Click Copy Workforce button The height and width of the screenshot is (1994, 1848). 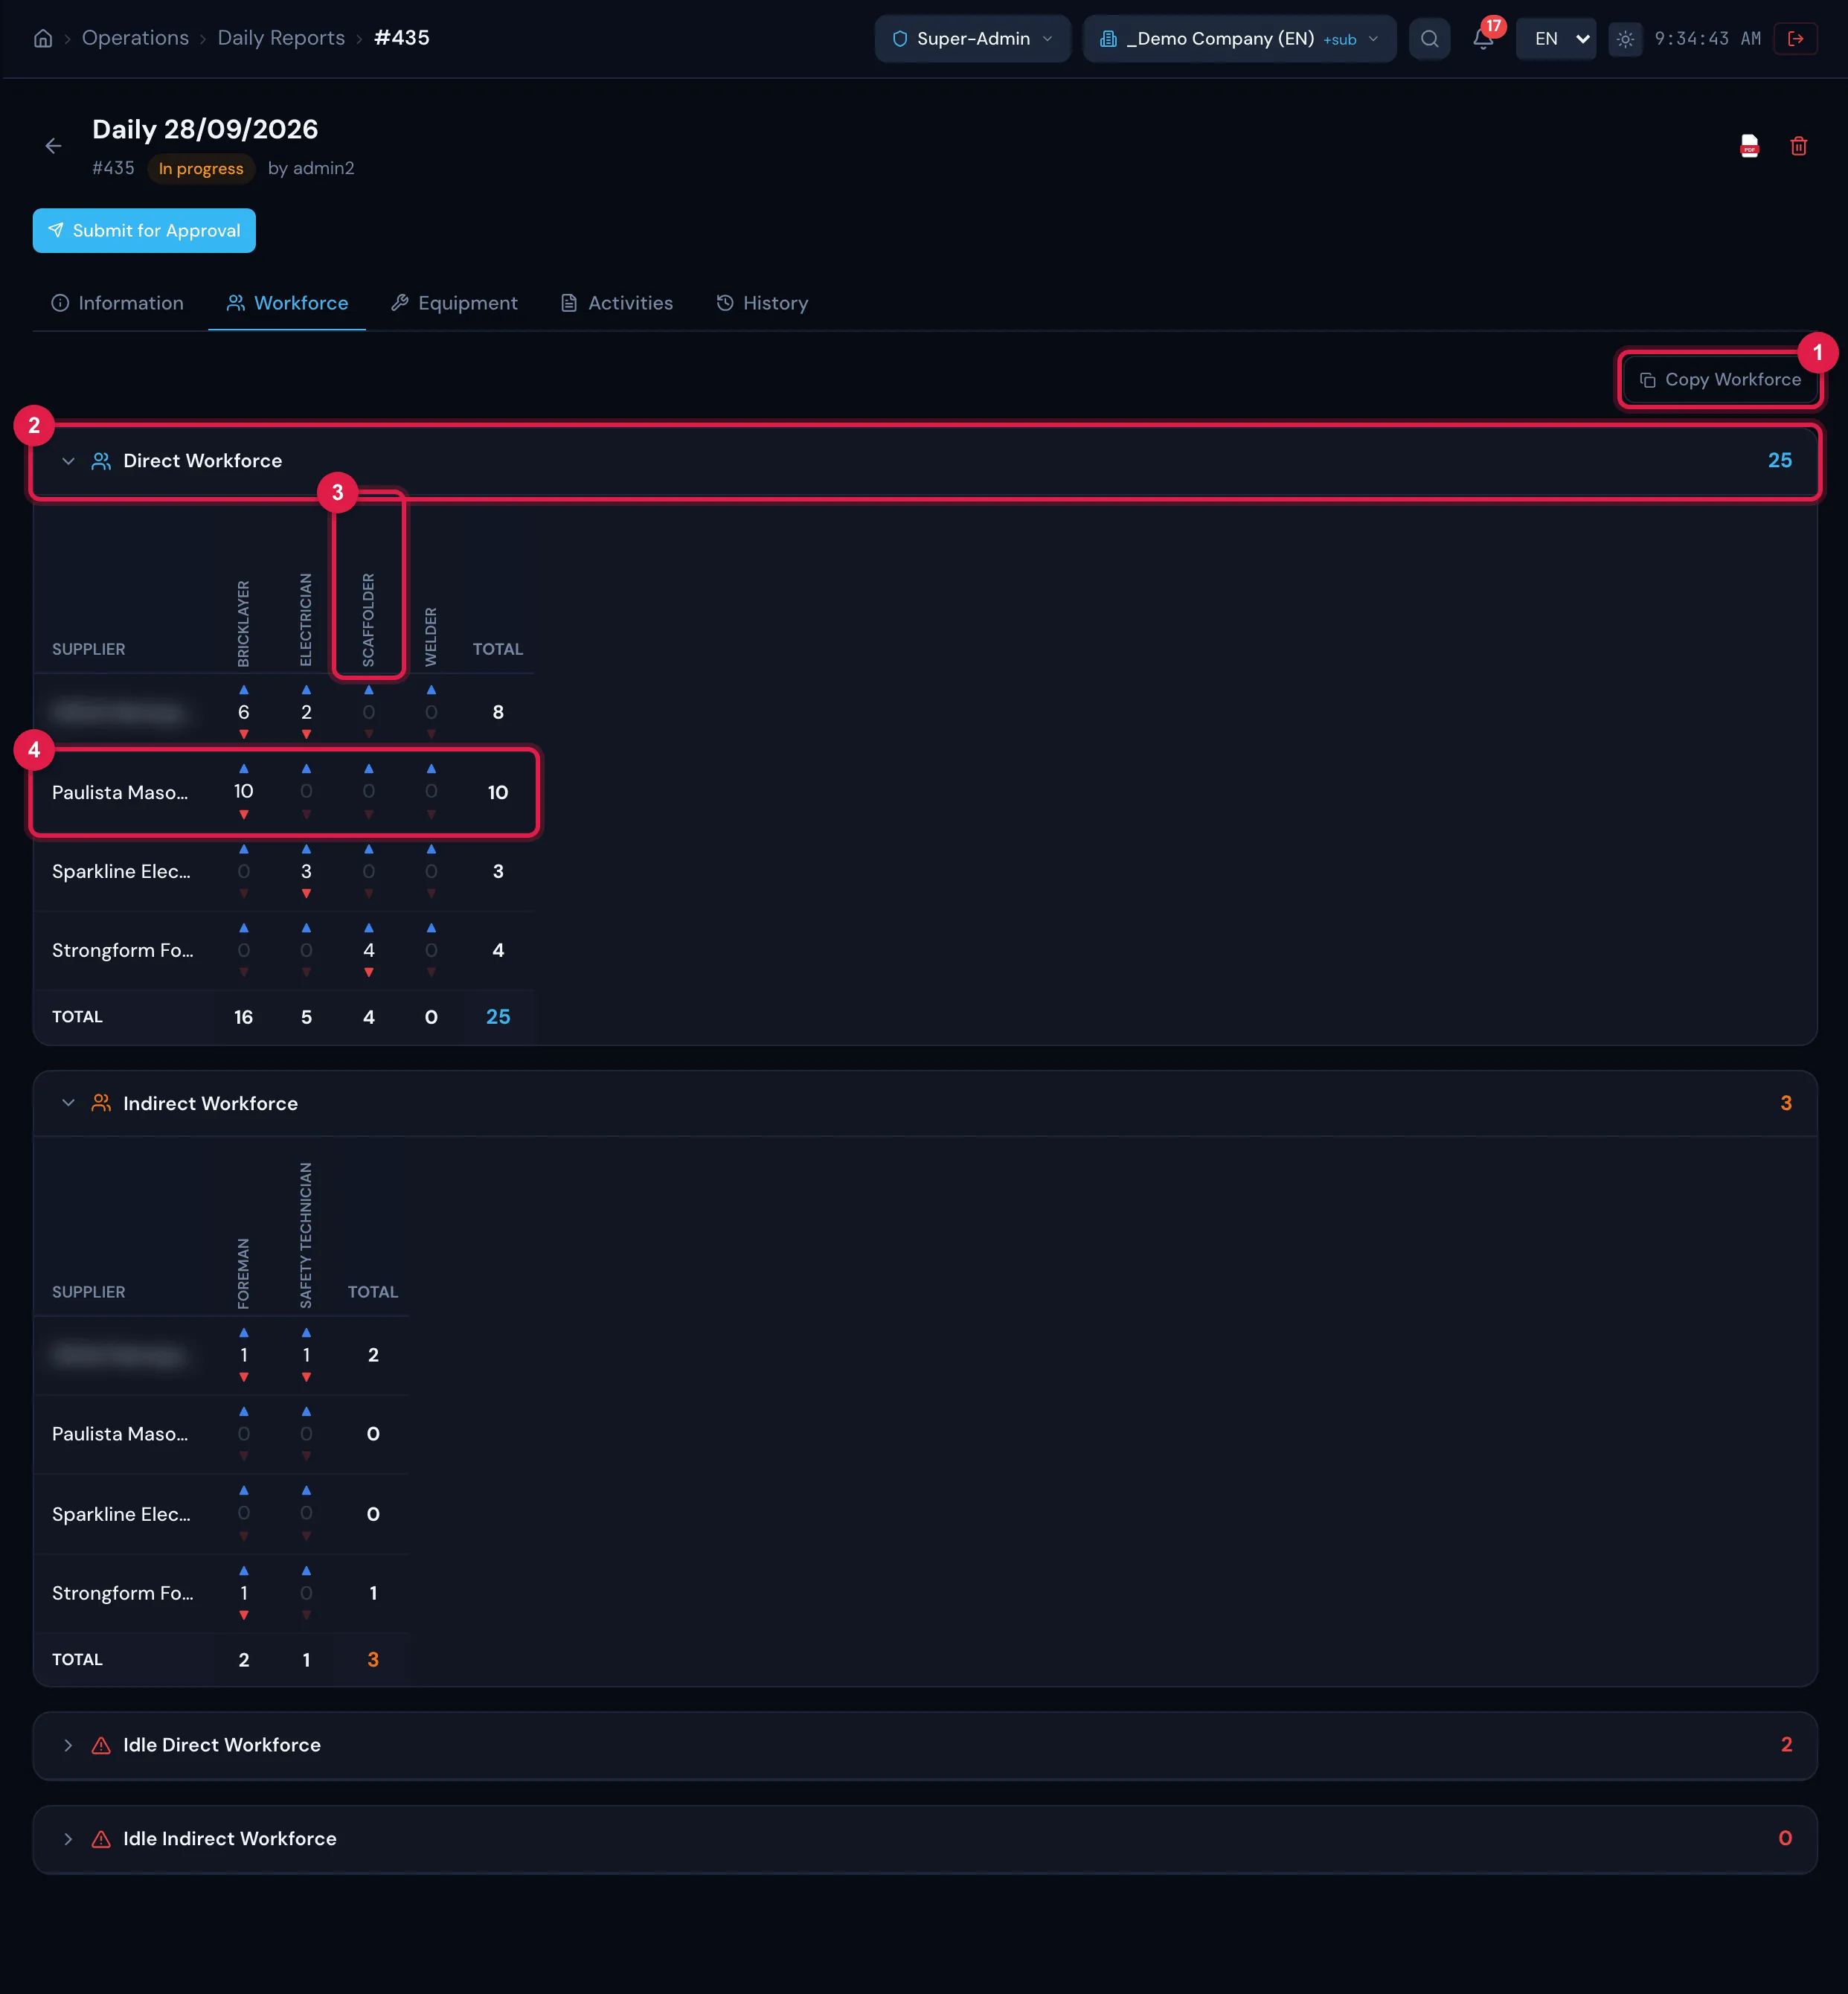coord(1720,380)
